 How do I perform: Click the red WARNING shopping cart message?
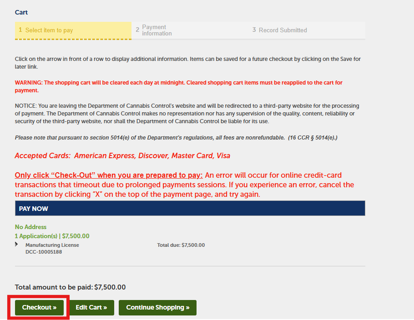pyautogui.click(x=178, y=86)
